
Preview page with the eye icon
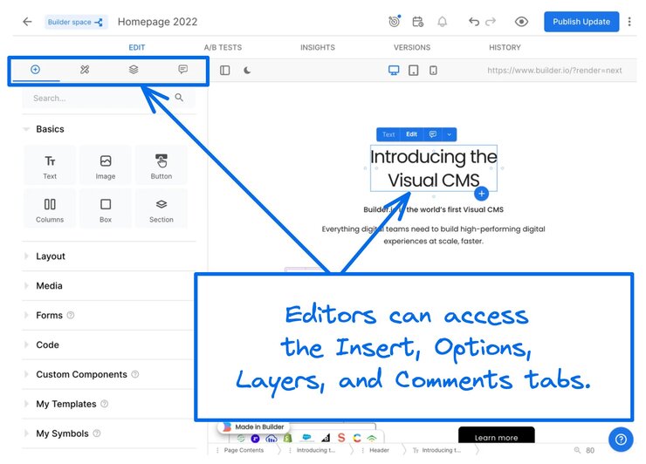pos(521,22)
